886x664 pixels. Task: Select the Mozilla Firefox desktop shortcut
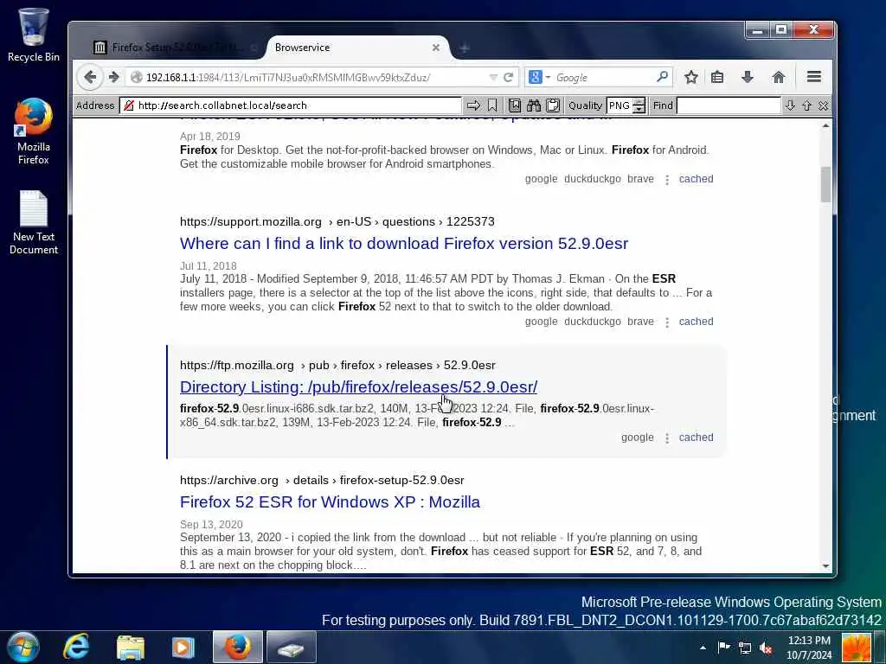click(x=34, y=131)
